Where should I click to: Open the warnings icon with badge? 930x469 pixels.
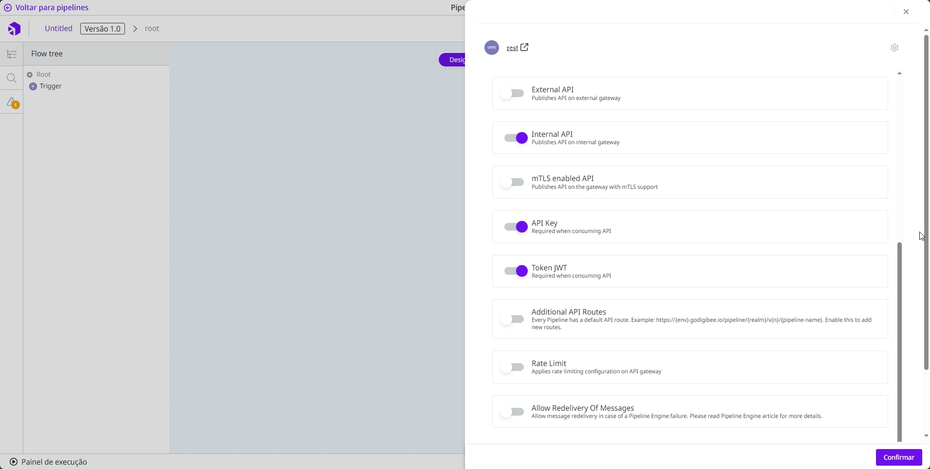[12, 102]
